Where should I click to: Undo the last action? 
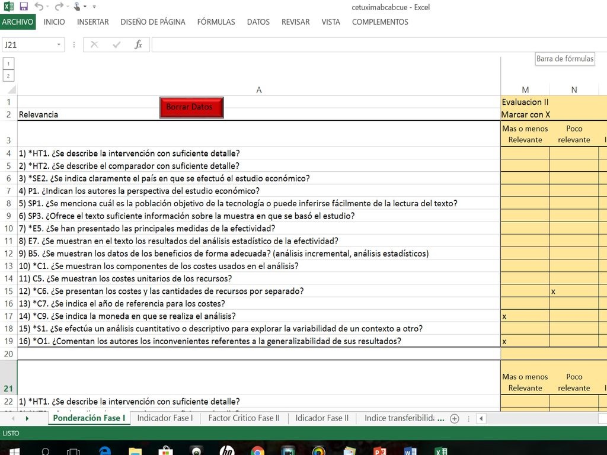(x=39, y=7)
